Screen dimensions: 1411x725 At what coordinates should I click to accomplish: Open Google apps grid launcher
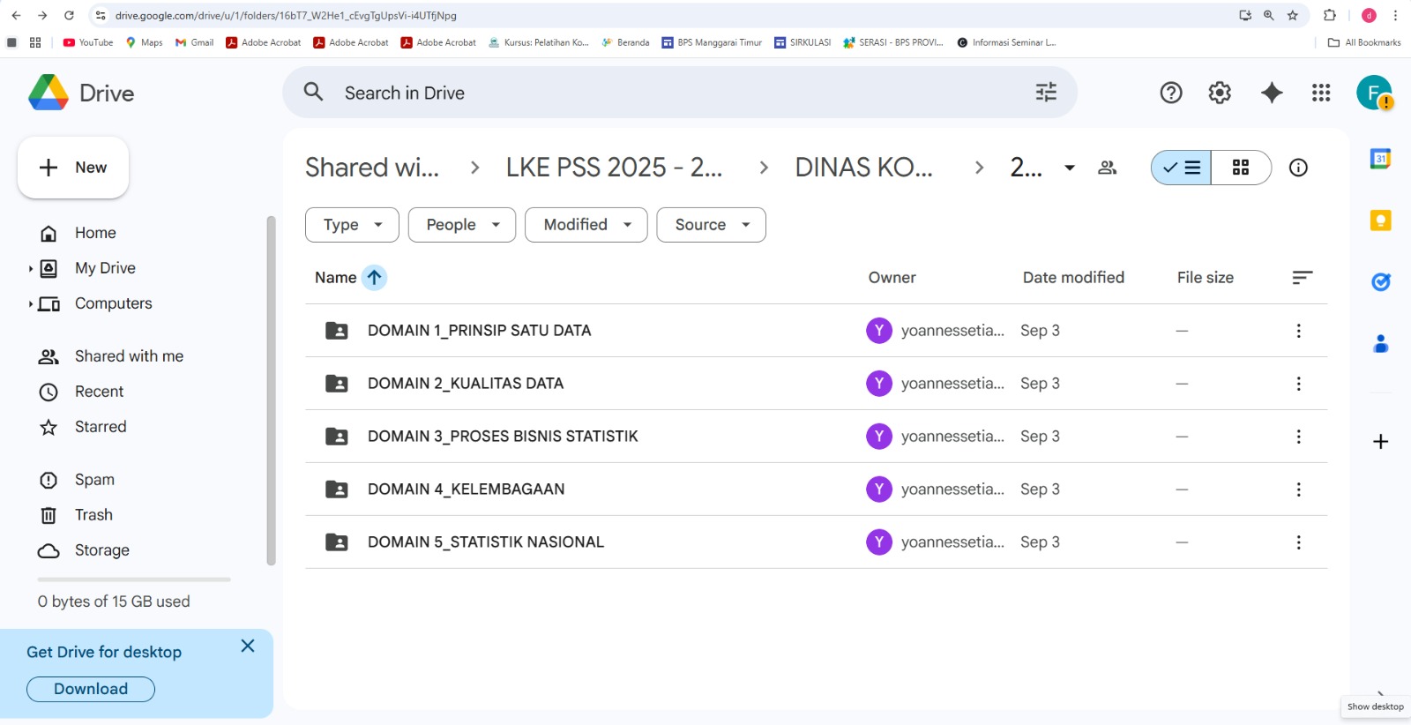(x=1320, y=93)
